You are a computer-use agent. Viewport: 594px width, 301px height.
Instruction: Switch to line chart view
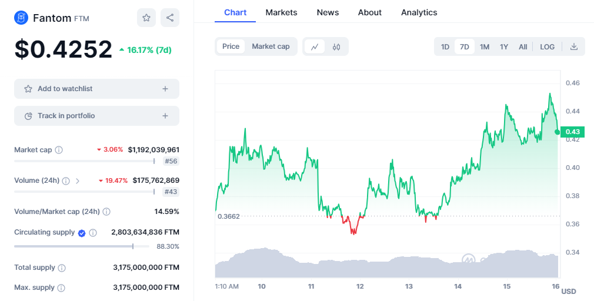point(315,47)
